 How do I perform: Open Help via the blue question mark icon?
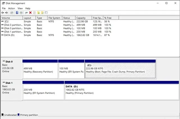coord(17,13)
